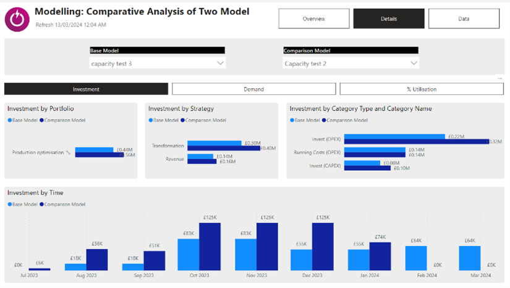The height and width of the screenshot is (288, 510).
Task: Select the Oct 2023 comparison bar £125K
Action: (x=210, y=247)
